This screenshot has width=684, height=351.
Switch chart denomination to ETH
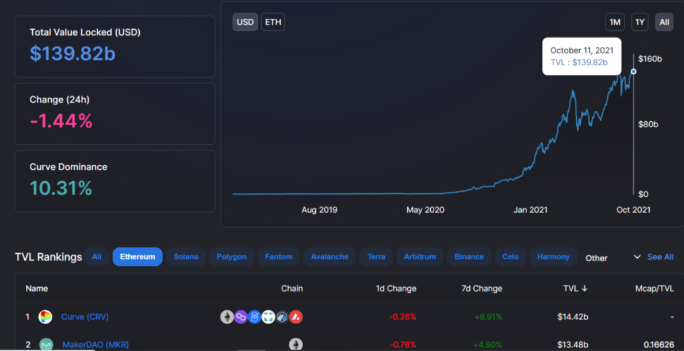[x=273, y=22]
